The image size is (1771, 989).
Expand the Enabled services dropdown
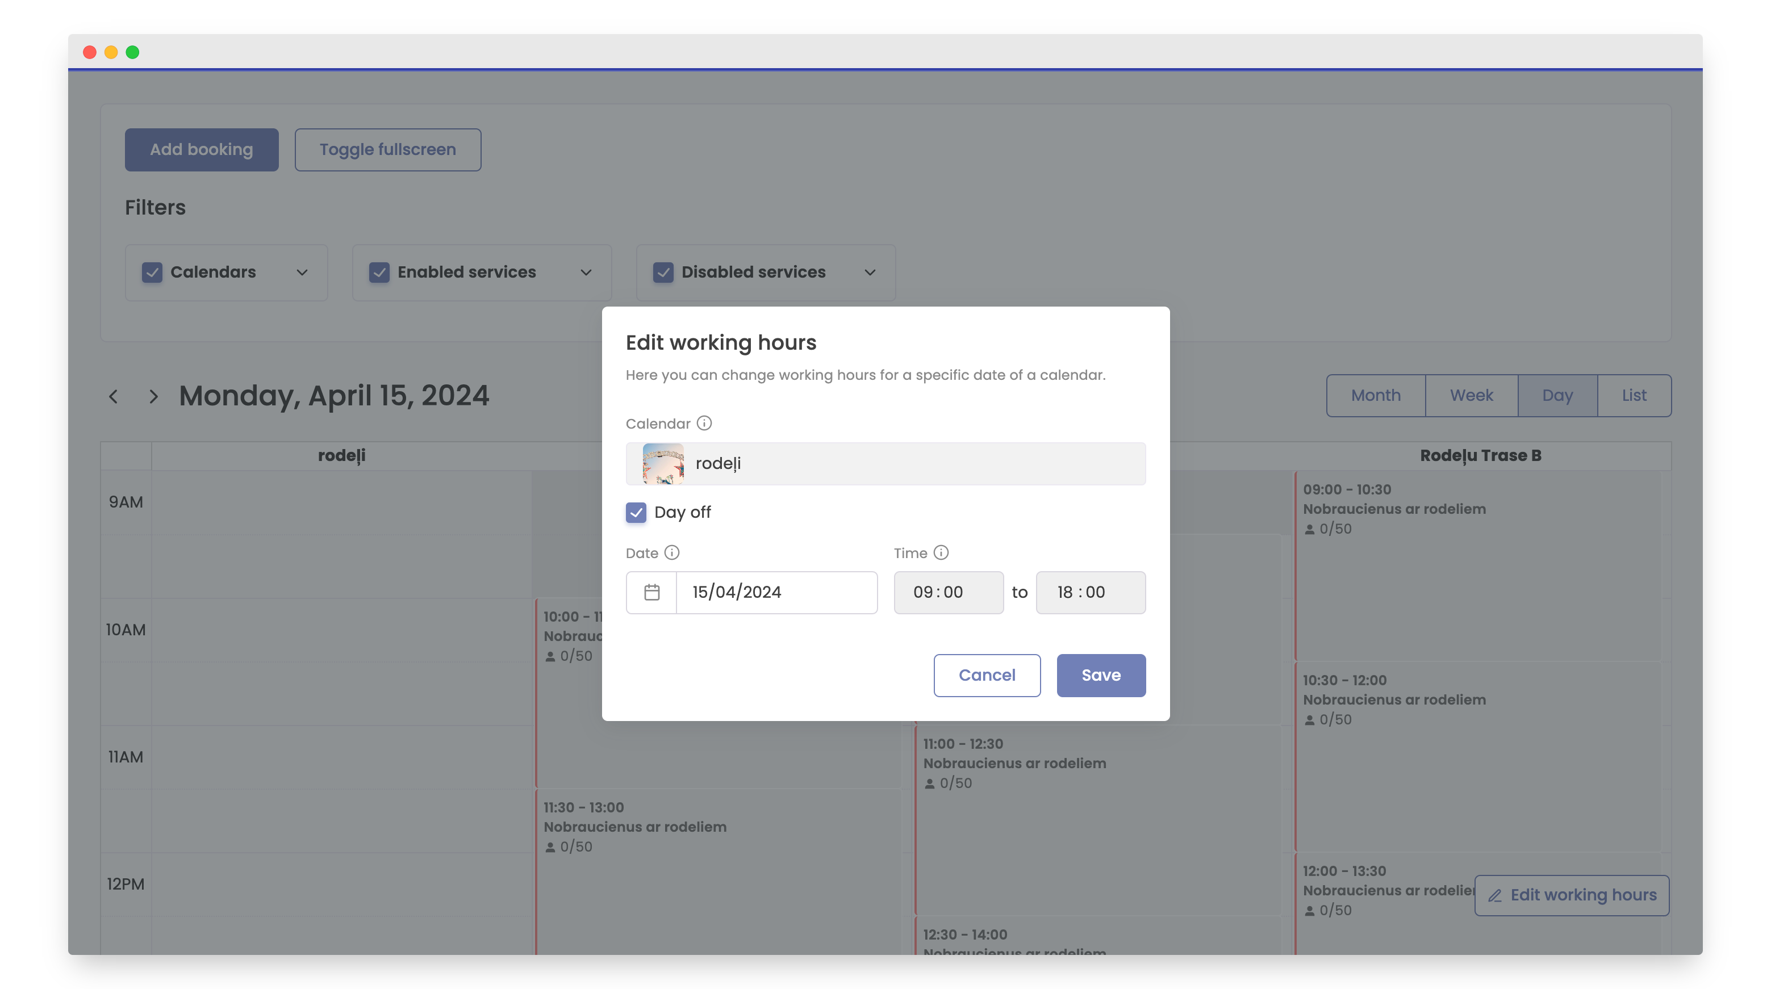point(586,272)
